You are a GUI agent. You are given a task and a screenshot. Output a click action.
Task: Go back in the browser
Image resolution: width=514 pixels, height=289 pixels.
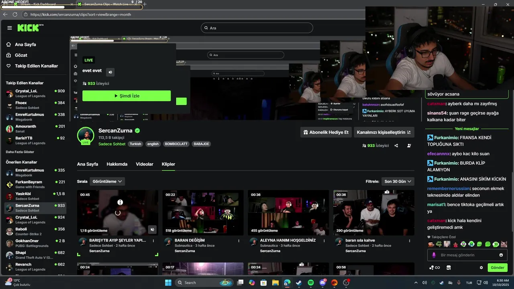tap(5, 14)
